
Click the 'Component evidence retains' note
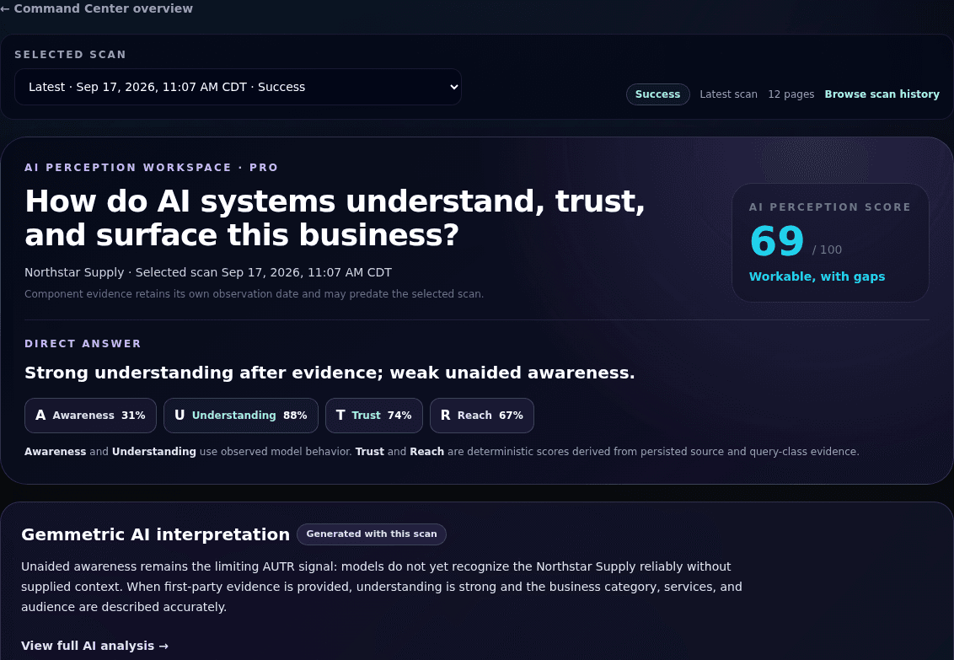[x=255, y=294]
